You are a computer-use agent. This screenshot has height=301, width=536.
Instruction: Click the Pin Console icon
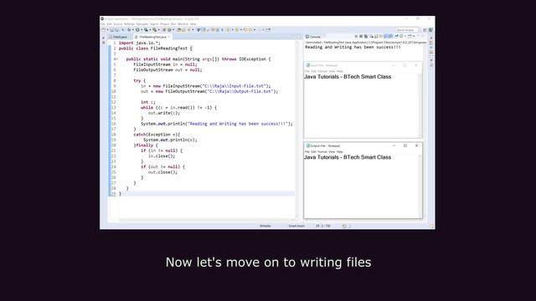[396, 36]
